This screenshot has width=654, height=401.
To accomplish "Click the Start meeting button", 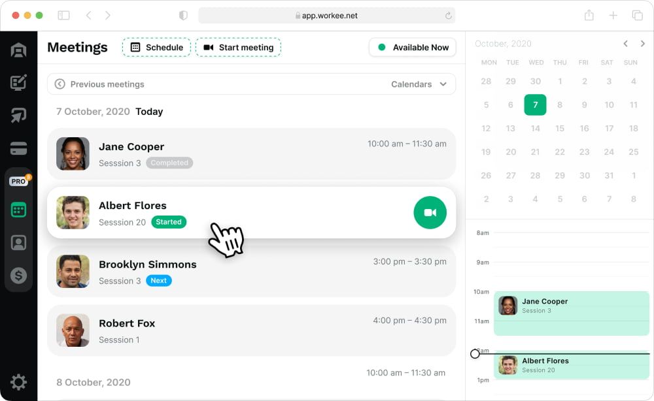I will click(238, 48).
